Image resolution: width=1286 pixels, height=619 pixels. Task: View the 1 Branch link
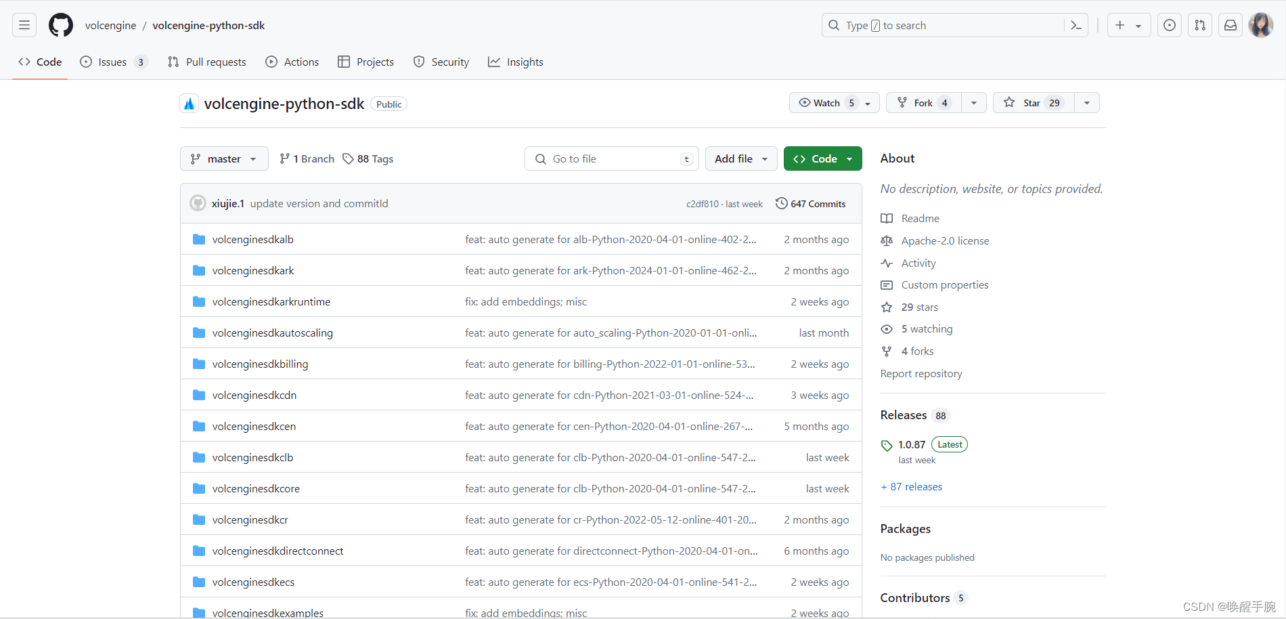pyautogui.click(x=307, y=159)
